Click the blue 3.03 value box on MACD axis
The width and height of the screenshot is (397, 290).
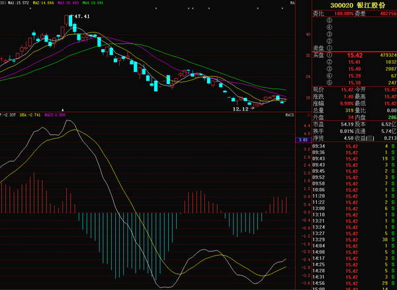pos(303,140)
